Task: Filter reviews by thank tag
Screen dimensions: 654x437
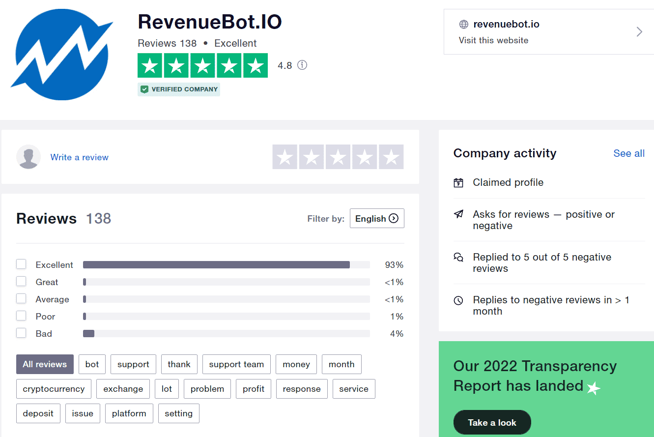Action: [179, 364]
